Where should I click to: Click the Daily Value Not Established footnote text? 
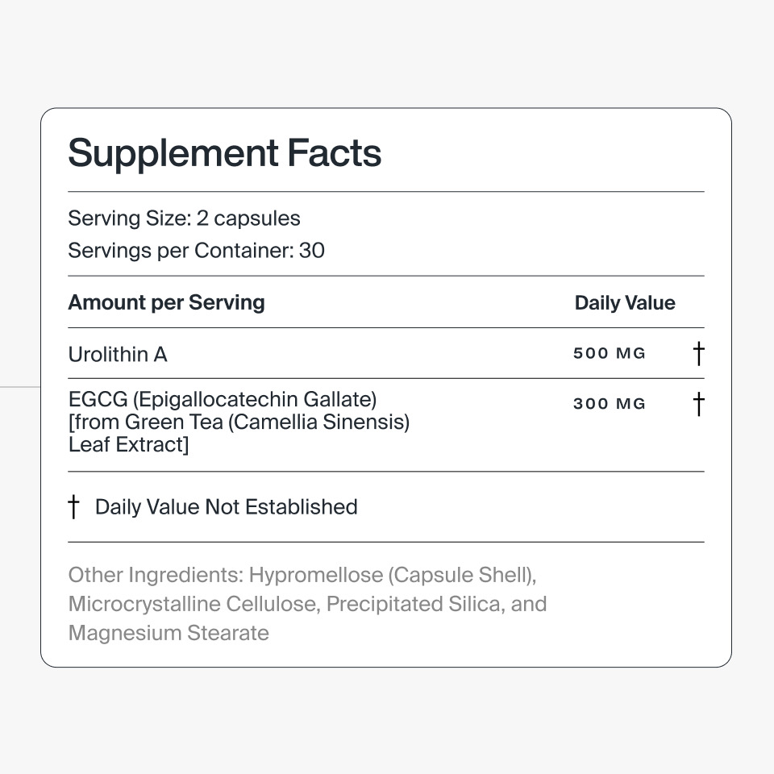[x=226, y=507]
